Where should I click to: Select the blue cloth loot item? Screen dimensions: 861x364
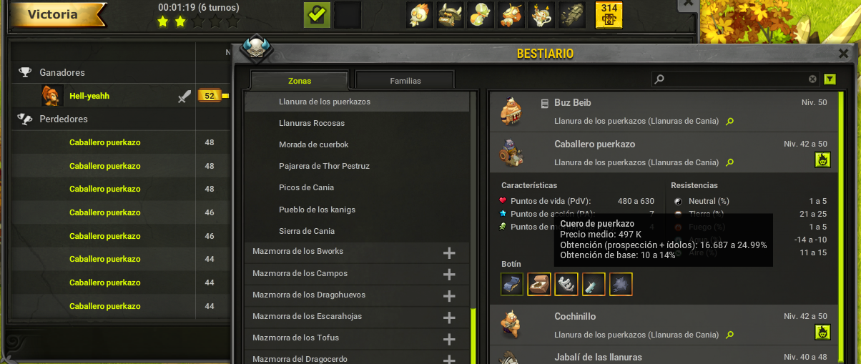(x=512, y=284)
